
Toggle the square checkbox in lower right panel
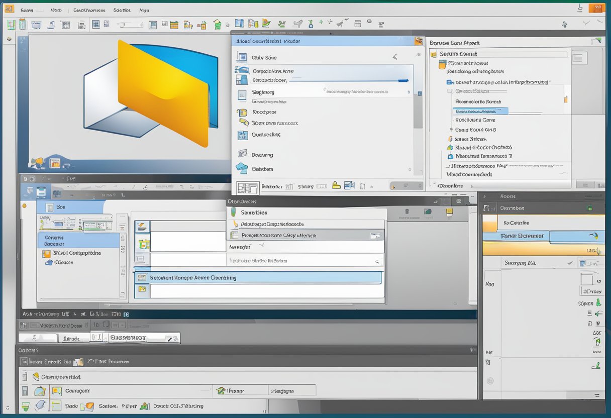coord(586,279)
